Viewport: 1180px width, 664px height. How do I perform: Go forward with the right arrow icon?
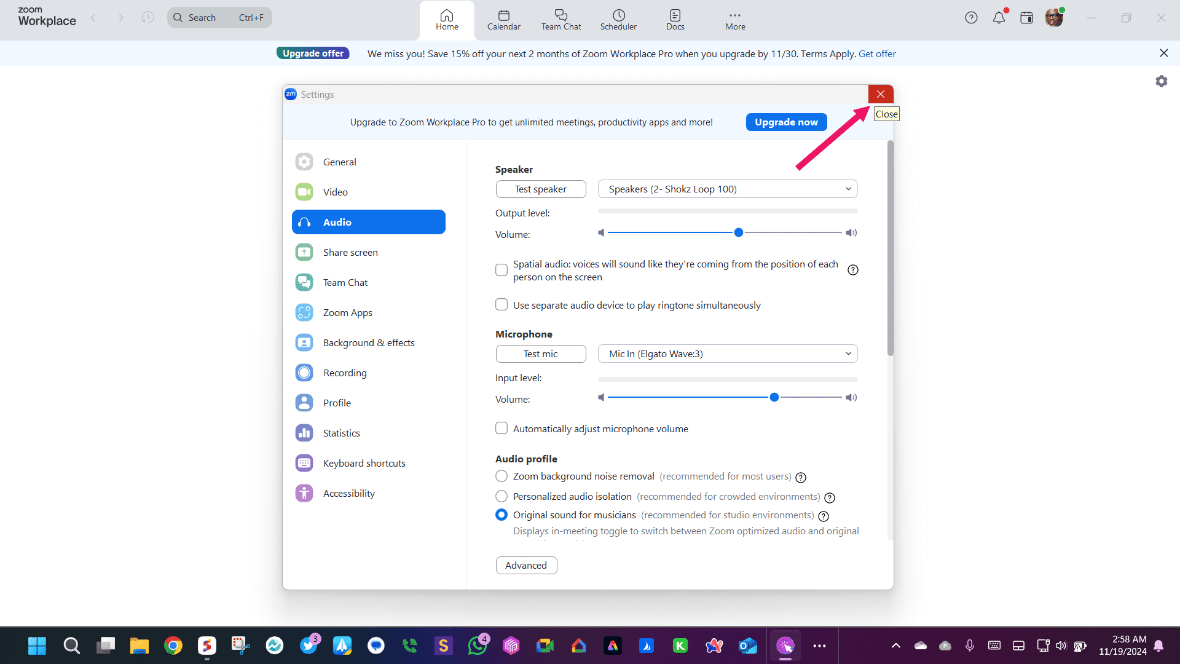pos(121,17)
